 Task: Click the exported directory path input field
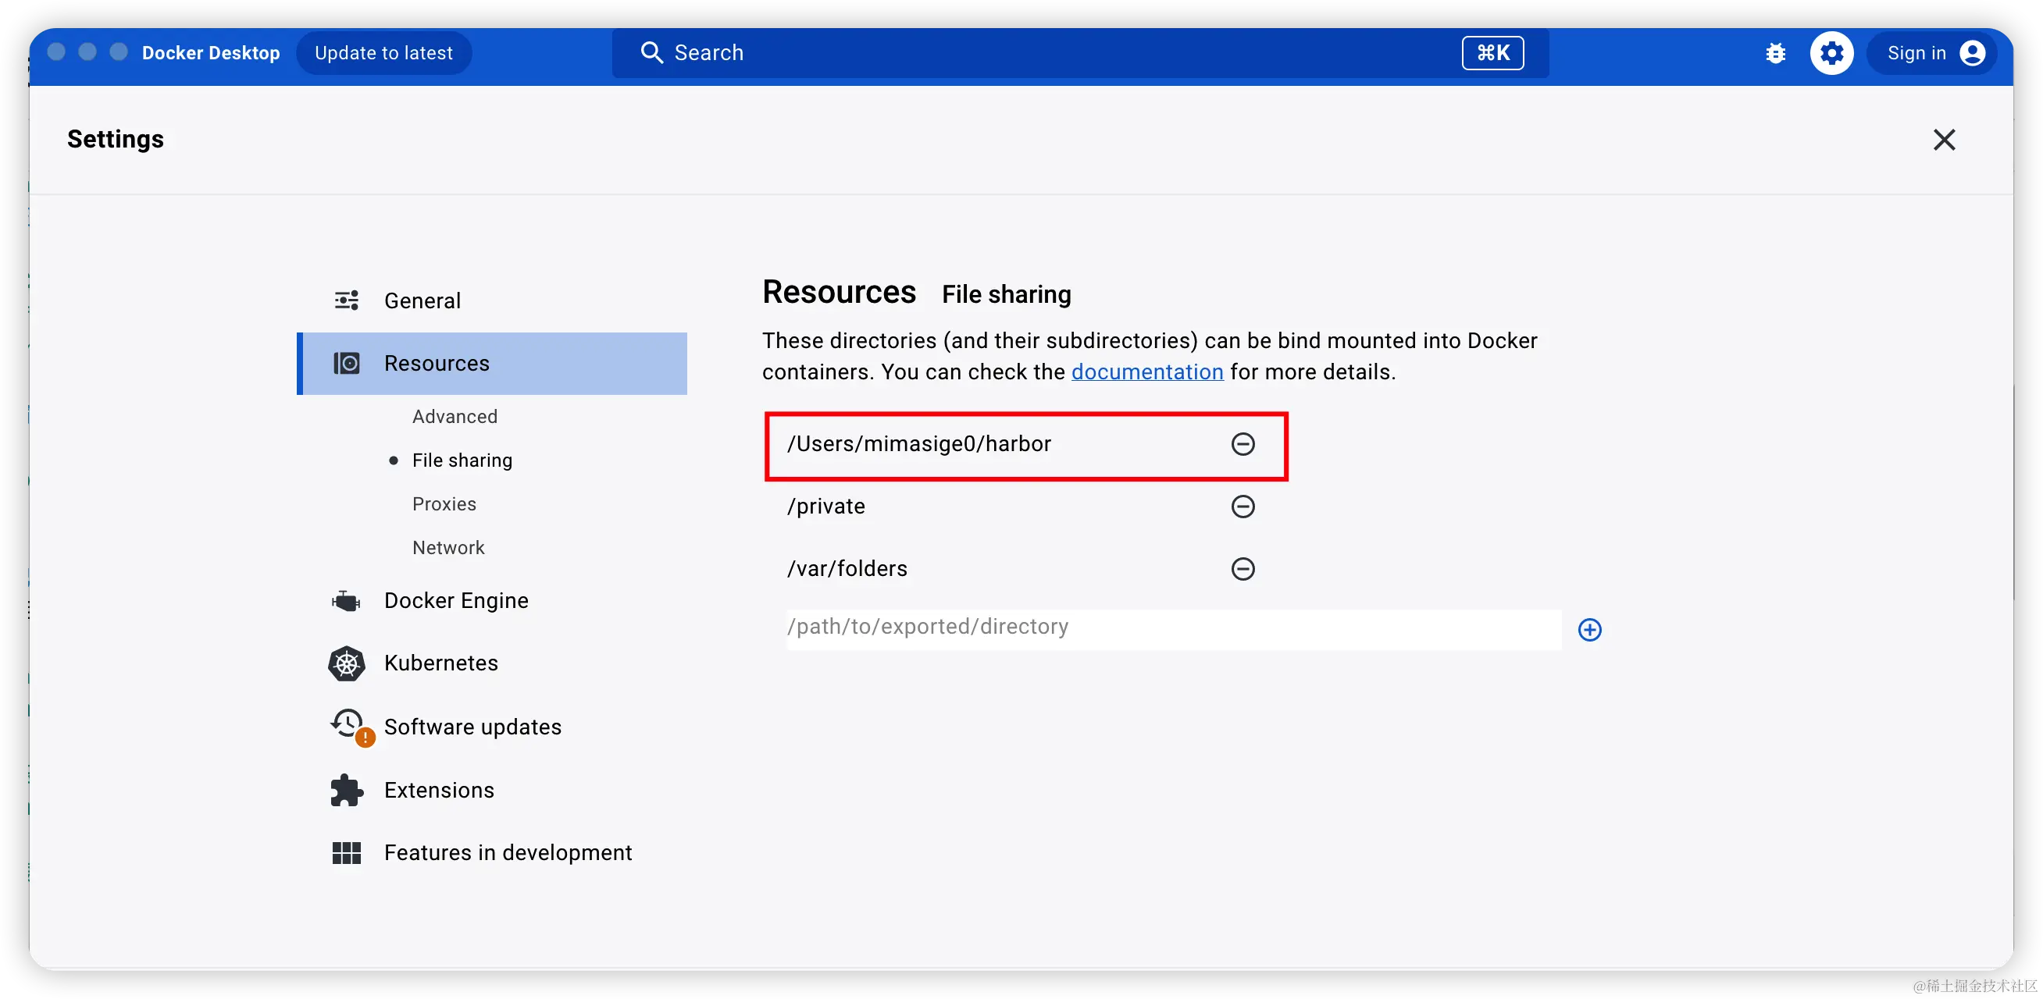(1172, 628)
